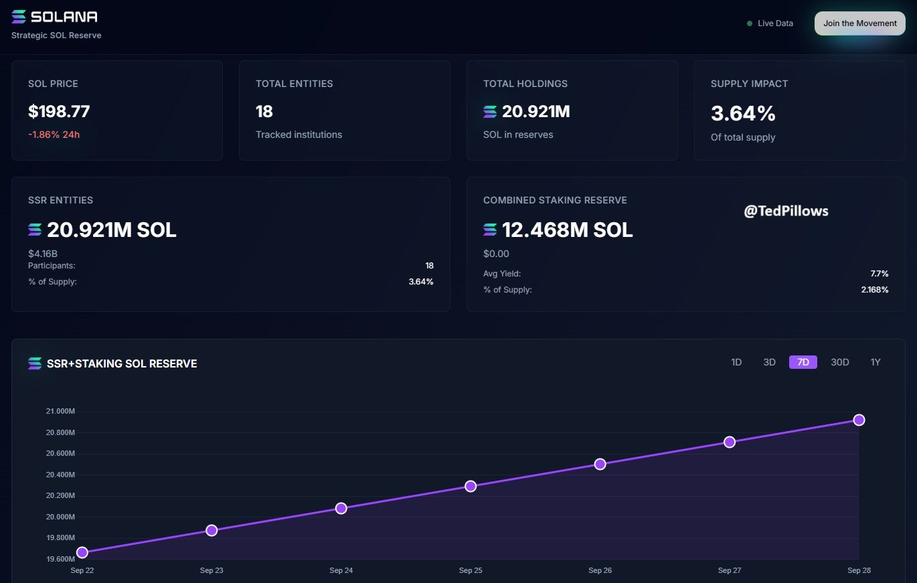Viewport: 917px width, 583px height.
Task: Click Solana icon beside Total Holdings value
Action: (490, 112)
